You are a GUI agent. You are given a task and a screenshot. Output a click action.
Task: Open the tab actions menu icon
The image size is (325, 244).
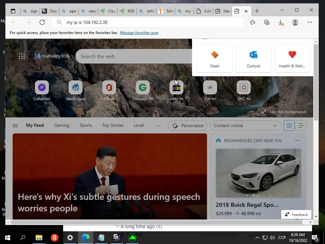click(x=13, y=11)
